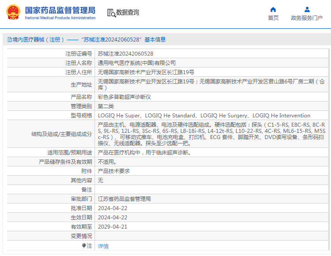Click the 型号规格 label
Viewport: 331px width, 256px height.
[81, 116]
